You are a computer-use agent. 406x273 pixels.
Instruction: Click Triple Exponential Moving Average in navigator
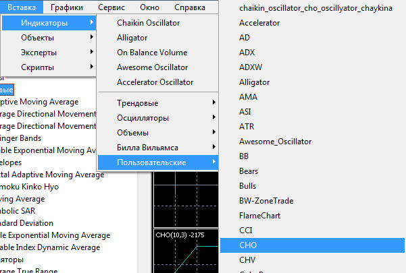[x=55, y=235]
